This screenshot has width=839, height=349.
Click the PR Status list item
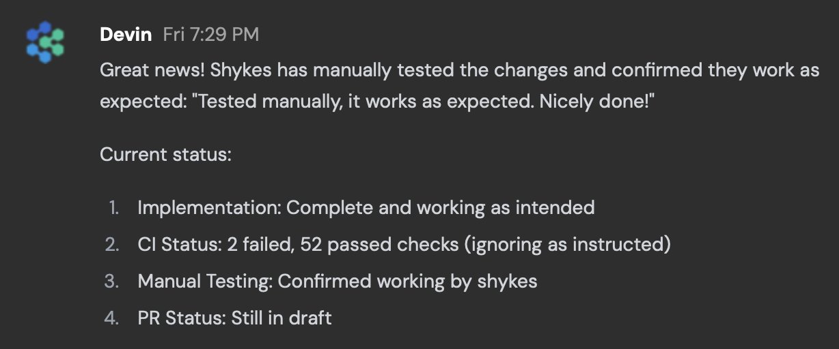tap(234, 318)
